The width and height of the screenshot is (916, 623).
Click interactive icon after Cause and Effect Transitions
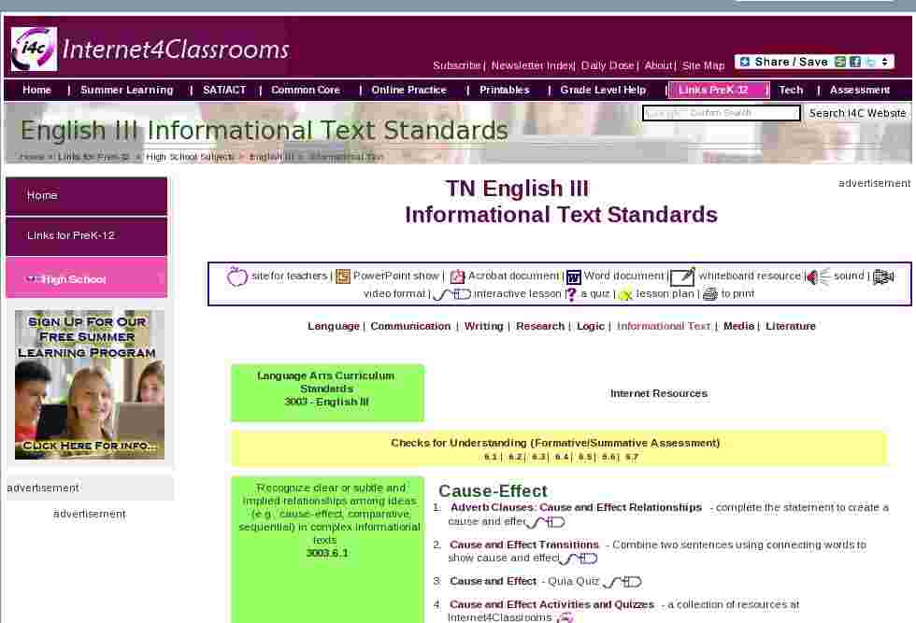point(579,559)
